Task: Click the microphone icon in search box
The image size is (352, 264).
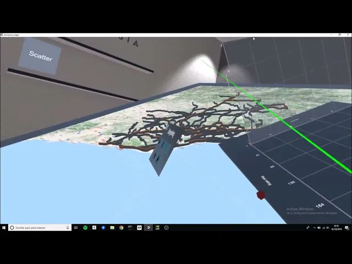Action: tap(68, 228)
